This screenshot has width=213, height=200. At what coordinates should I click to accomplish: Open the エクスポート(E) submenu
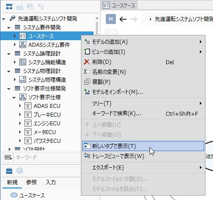[143, 168]
